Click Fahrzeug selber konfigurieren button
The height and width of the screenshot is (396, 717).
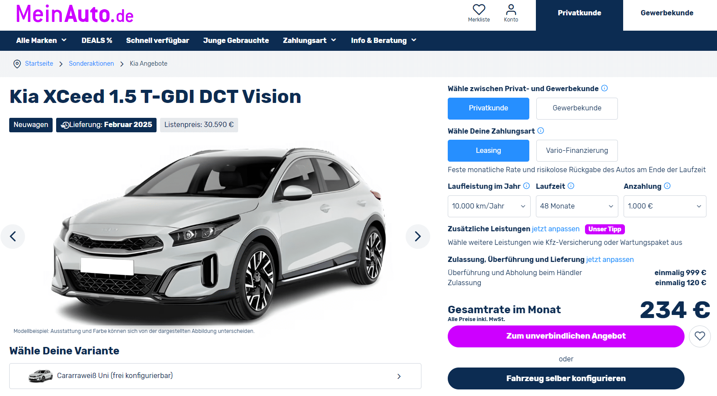click(x=566, y=378)
